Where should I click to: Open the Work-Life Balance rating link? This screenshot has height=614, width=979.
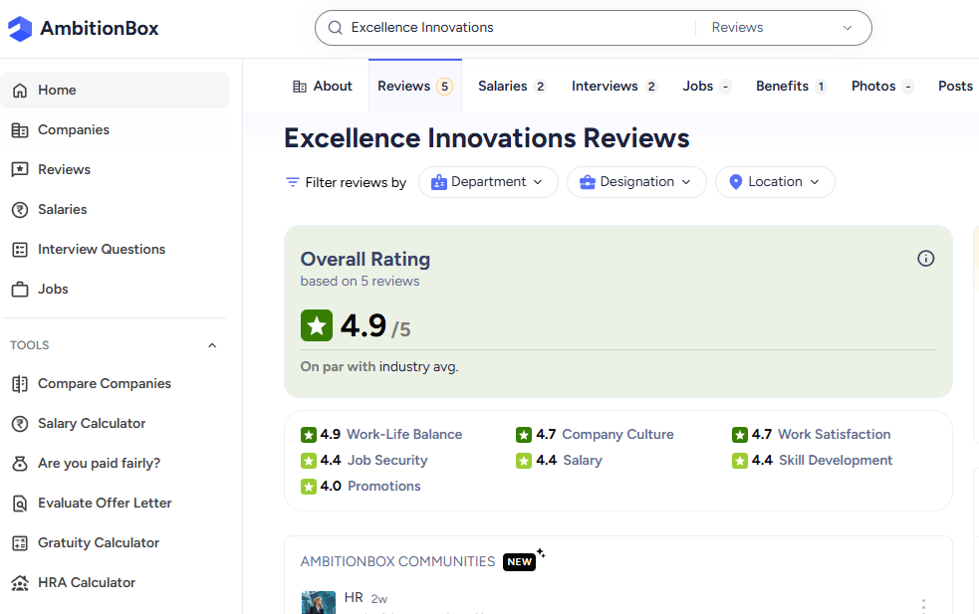point(404,434)
